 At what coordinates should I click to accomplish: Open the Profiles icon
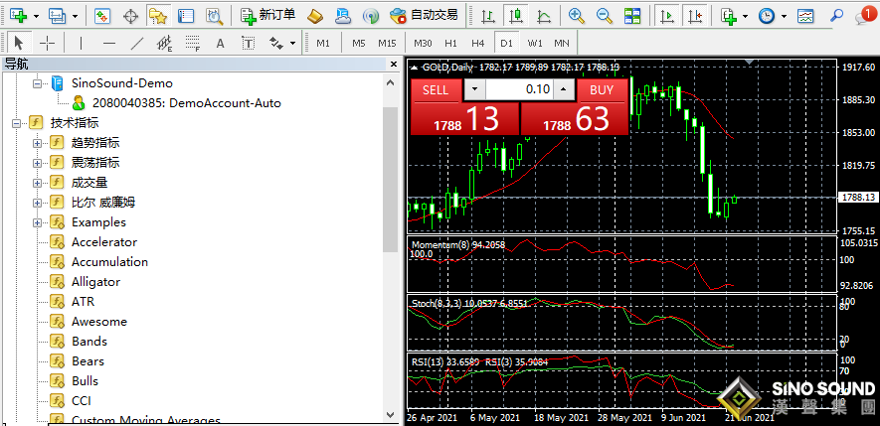(58, 16)
